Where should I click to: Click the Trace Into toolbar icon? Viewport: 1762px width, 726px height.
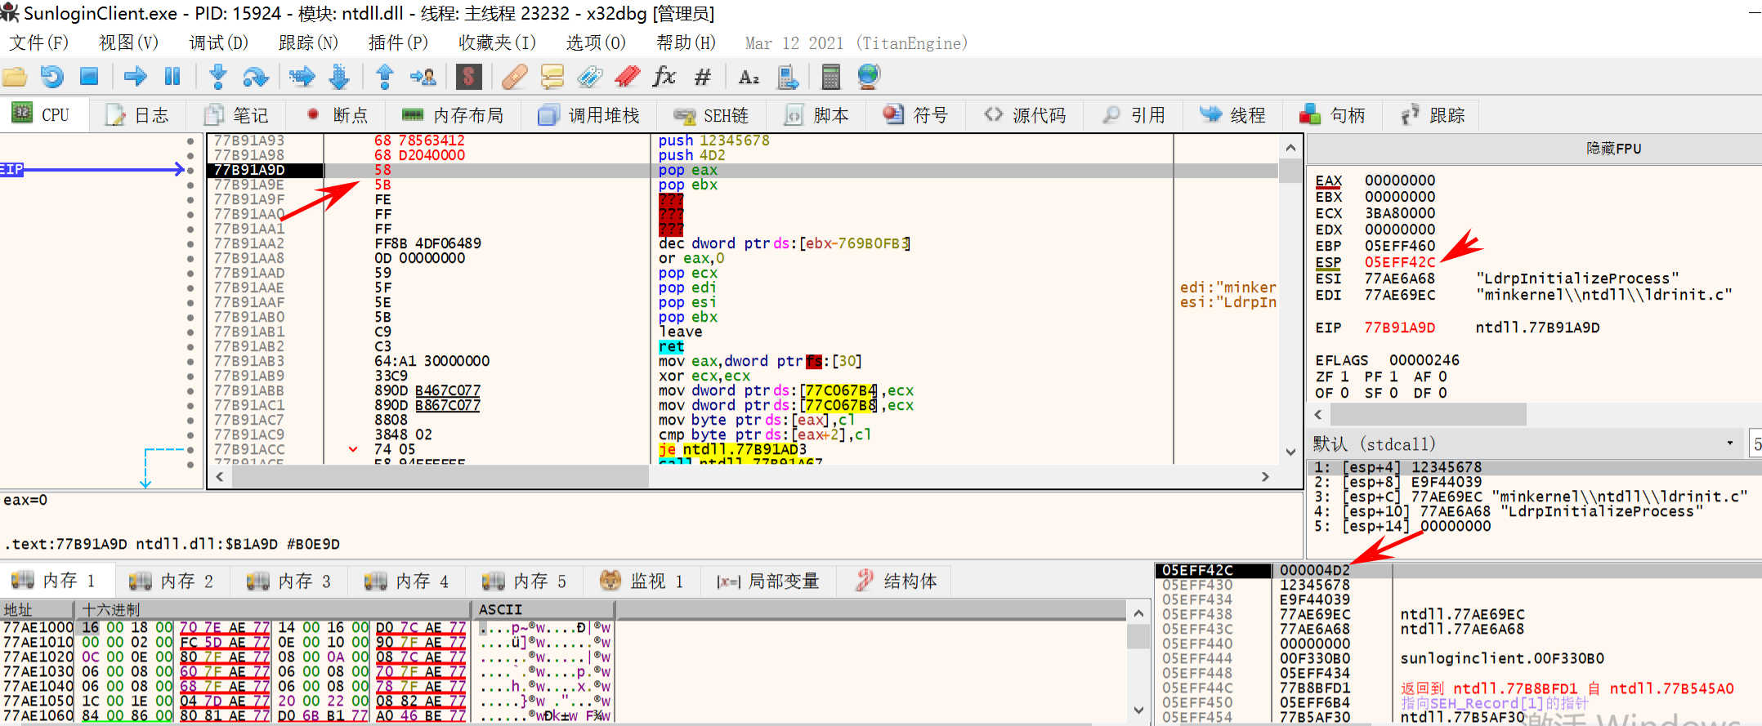point(302,77)
